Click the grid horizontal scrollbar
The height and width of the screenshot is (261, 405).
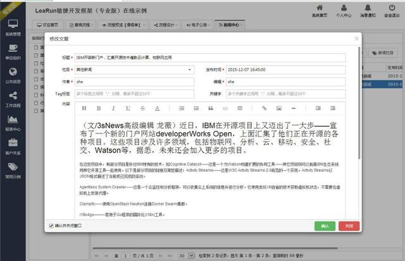(x=215, y=248)
